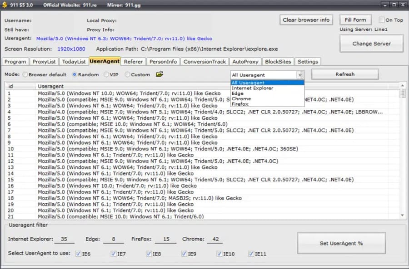Screen dimensions: 409x269
Task: Uncheck the IE6 useragent checkbox
Action: click(x=78, y=254)
